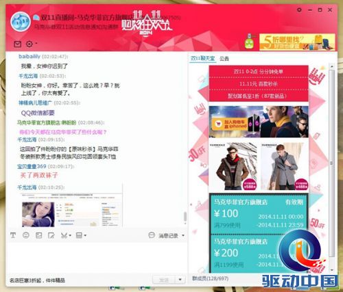
Task: Open the shared screenshot image in chat
Action: [72, 210]
